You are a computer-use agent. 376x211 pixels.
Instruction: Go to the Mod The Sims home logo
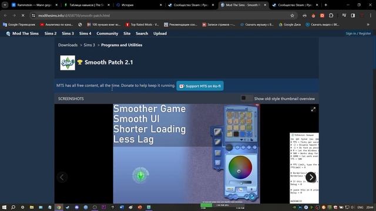click(22, 33)
